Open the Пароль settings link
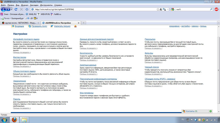Viewport: 220px width, 123px height. [x=17, y=99]
